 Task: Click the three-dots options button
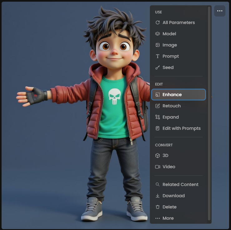pyautogui.click(x=220, y=11)
